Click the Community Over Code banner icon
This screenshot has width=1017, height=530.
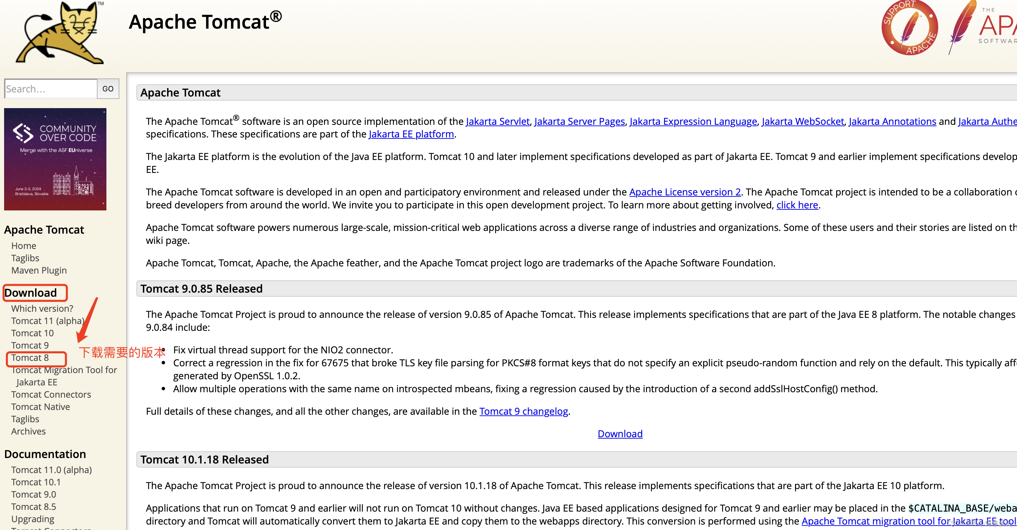click(60, 159)
